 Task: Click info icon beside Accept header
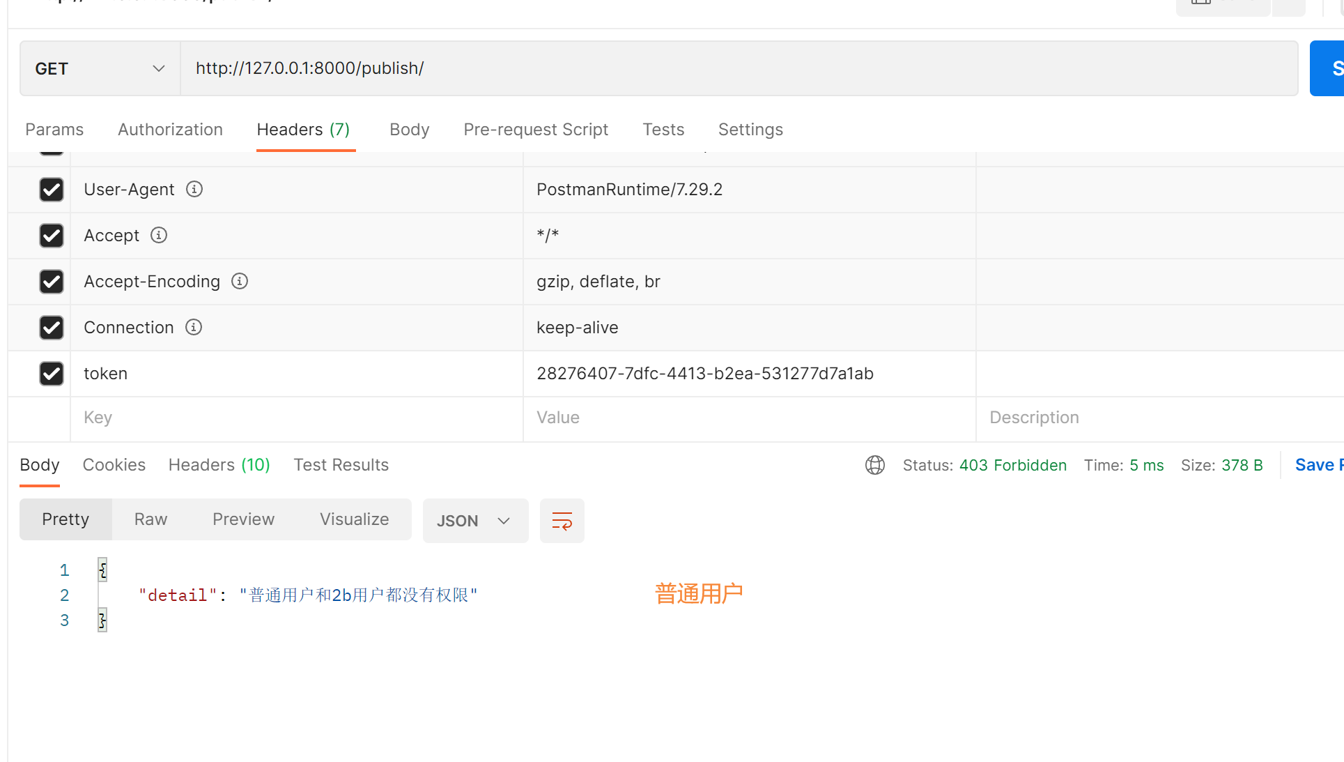tap(159, 235)
